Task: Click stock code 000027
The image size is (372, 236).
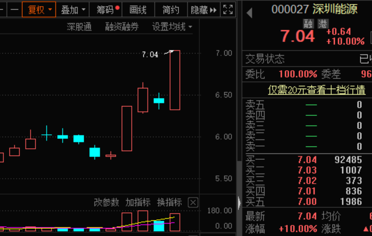Action: tap(290, 9)
